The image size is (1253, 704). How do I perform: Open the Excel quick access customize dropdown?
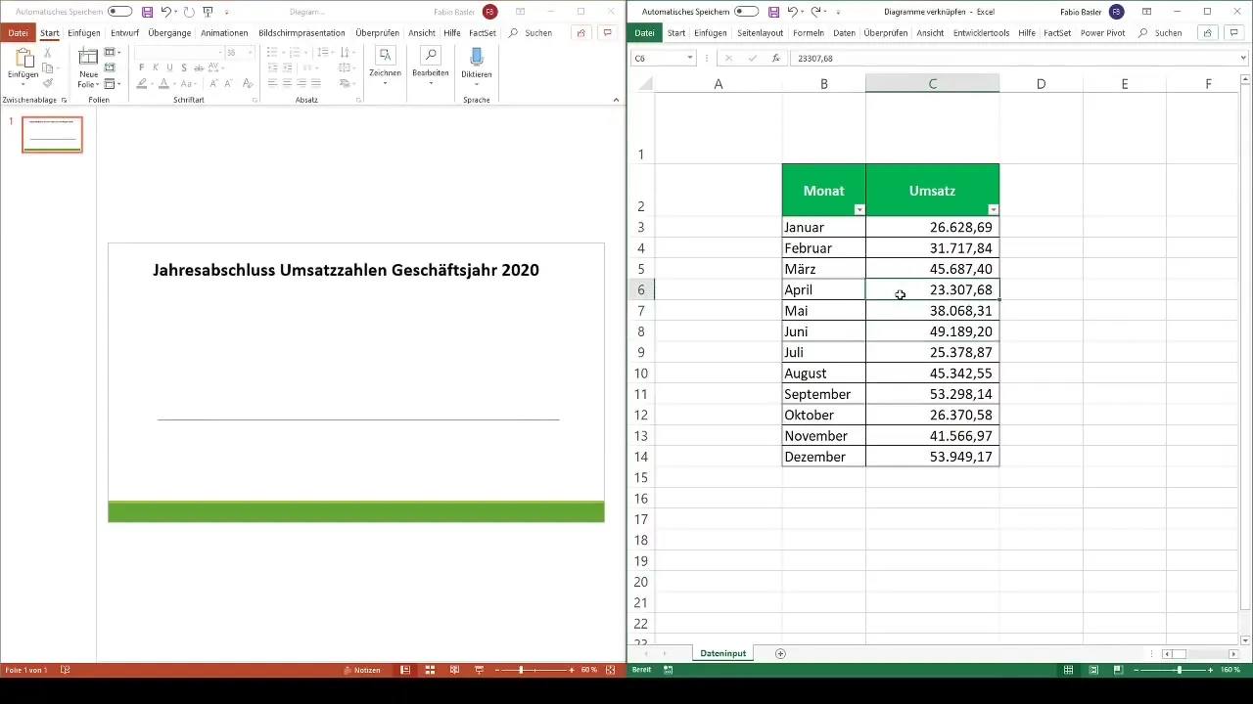click(x=838, y=12)
